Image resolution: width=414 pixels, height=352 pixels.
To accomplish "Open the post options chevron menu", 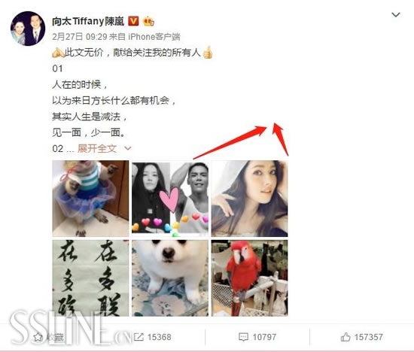I will pyautogui.click(x=395, y=15).
